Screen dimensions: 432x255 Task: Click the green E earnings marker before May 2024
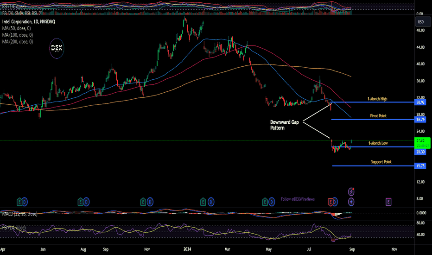click(265, 202)
